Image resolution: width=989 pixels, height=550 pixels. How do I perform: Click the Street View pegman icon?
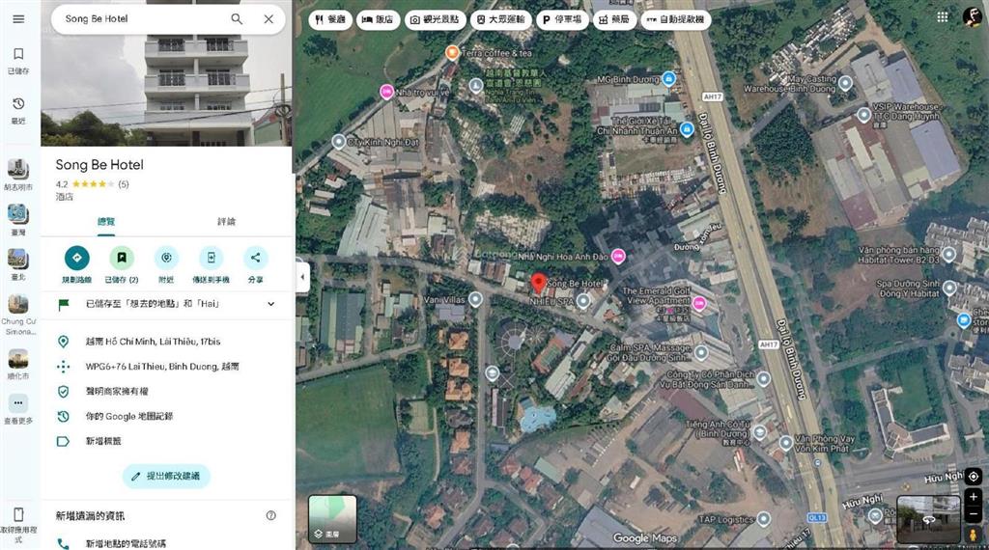point(974,535)
